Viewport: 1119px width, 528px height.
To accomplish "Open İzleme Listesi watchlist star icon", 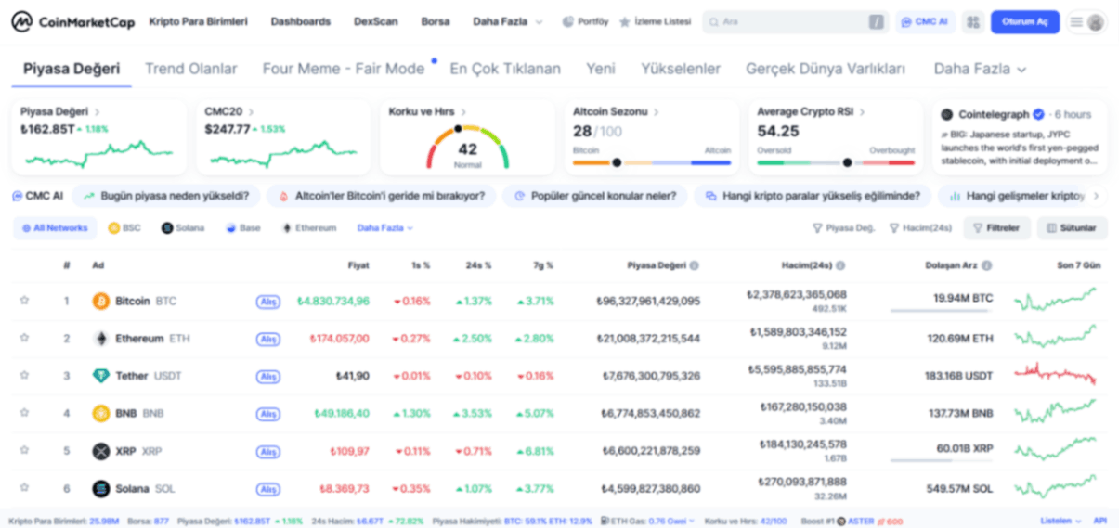I will 625,21.
